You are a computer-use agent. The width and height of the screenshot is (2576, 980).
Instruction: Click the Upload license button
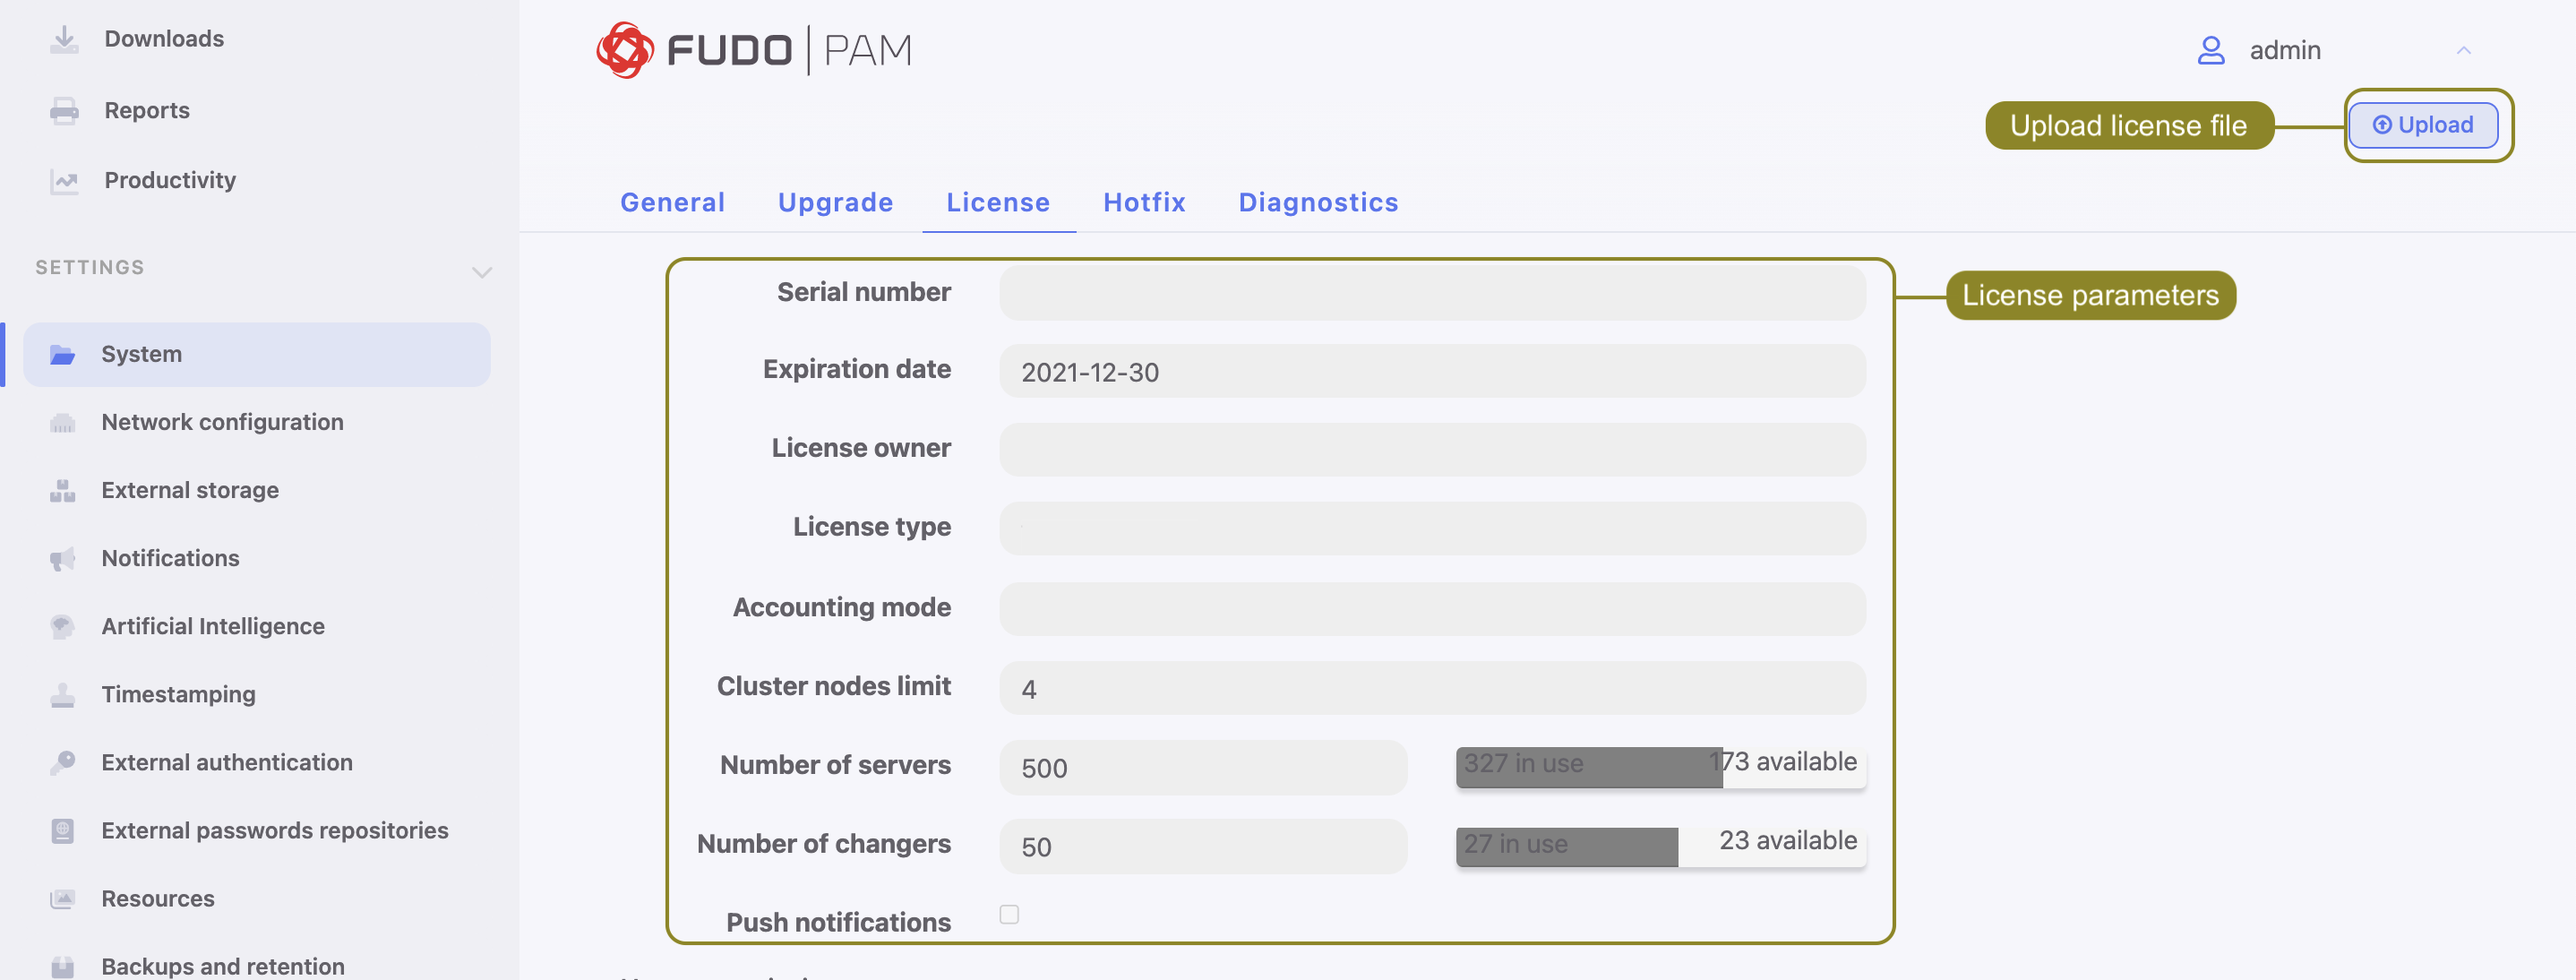pos(2423,125)
